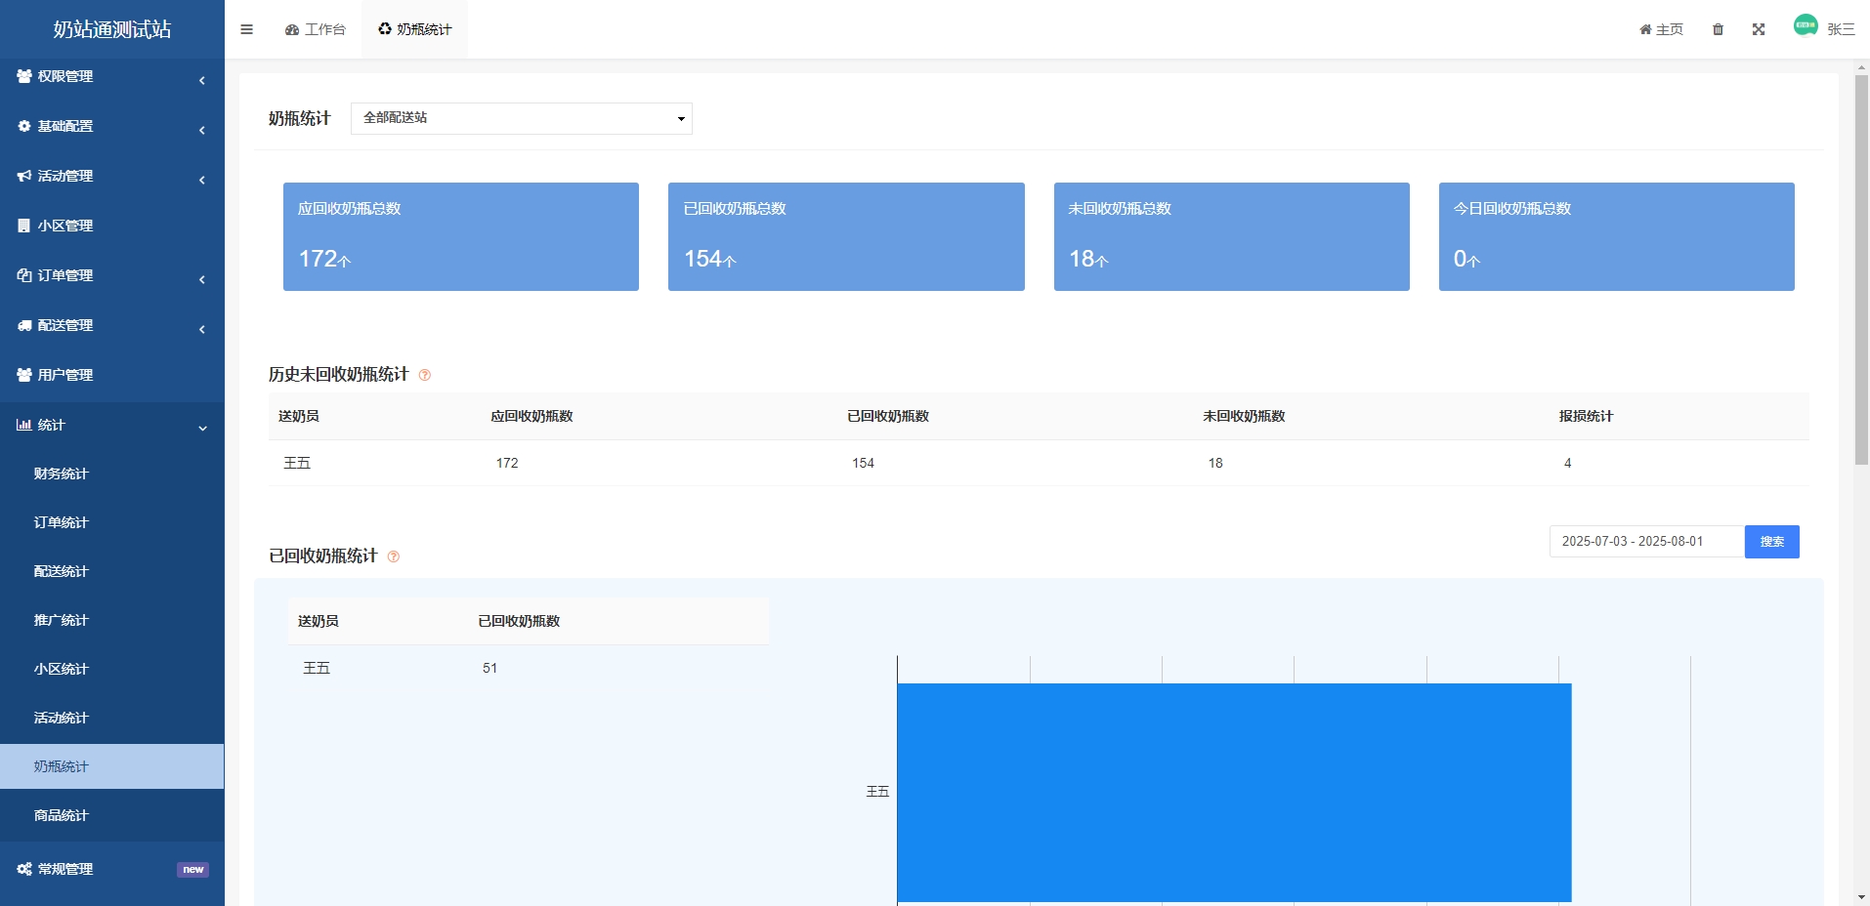Click the user avatar next to 张三

(x=1805, y=26)
